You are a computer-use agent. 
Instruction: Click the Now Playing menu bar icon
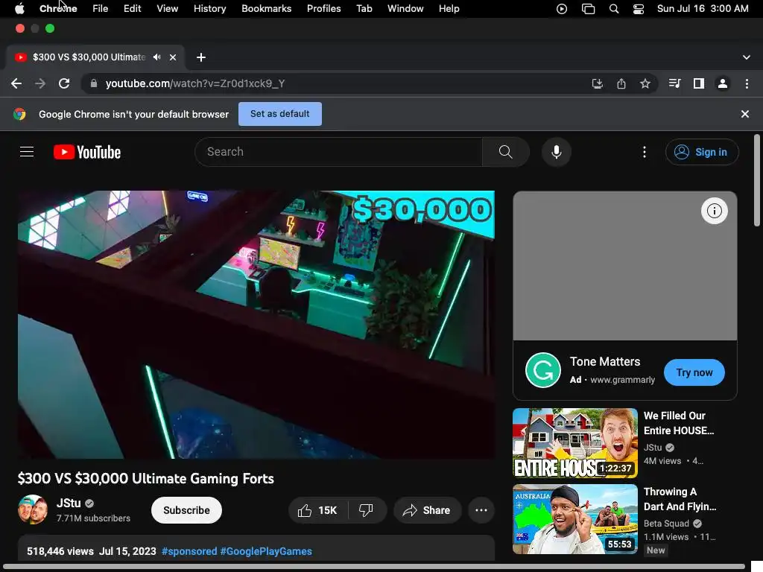pos(562,9)
